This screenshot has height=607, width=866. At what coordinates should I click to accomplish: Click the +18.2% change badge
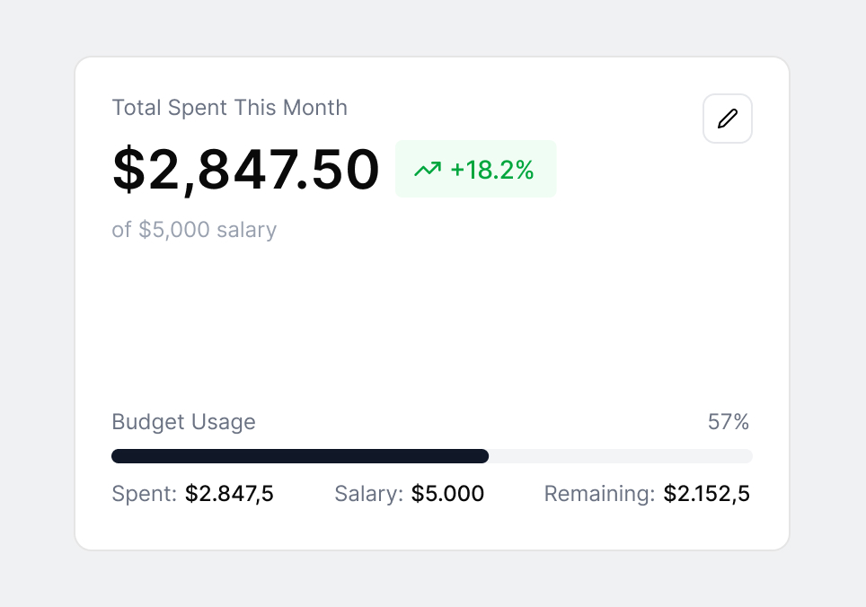pyautogui.click(x=475, y=169)
